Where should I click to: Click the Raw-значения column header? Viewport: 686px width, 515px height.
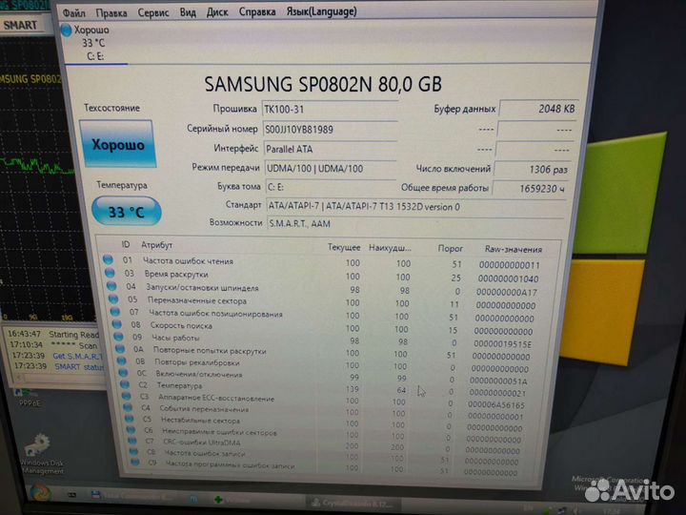point(514,249)
